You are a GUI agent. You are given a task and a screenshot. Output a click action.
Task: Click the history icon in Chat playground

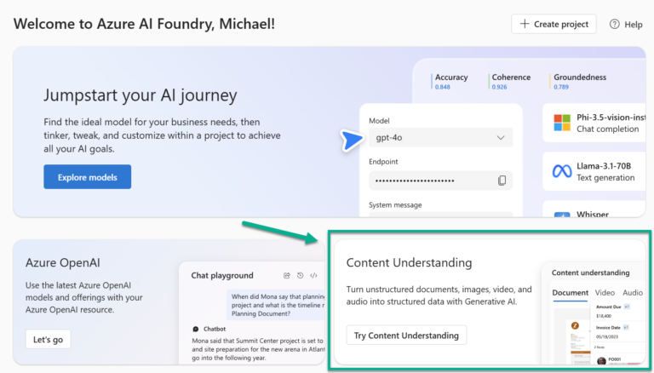pyautogui.click(x=300, y=275)
